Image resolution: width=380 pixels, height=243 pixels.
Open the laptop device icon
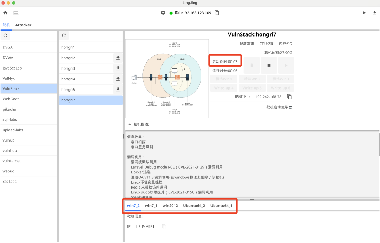[16, 13]
